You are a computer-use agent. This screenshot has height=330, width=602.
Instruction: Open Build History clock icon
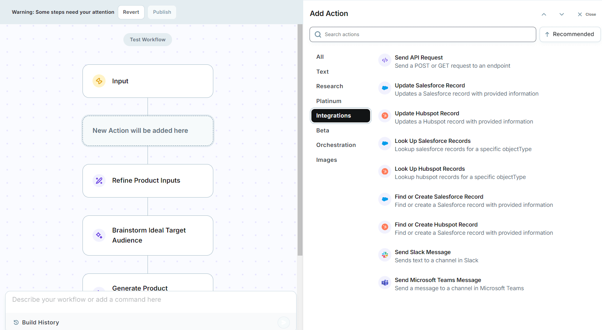(x=16, y=323)
